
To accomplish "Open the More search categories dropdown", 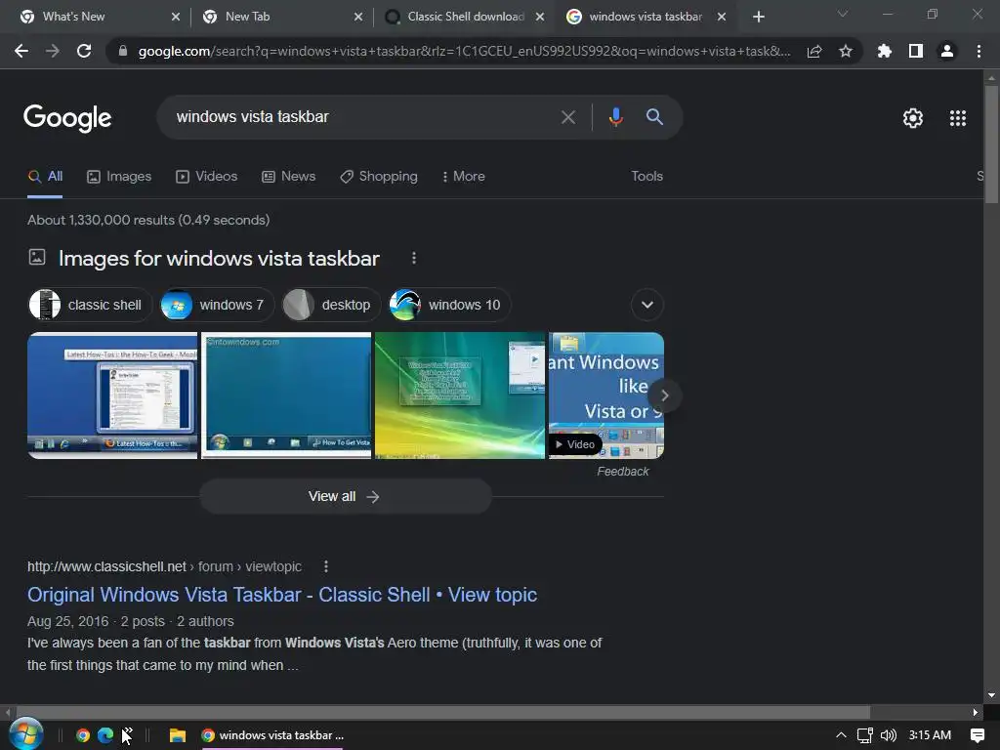I will coord(464,176).
